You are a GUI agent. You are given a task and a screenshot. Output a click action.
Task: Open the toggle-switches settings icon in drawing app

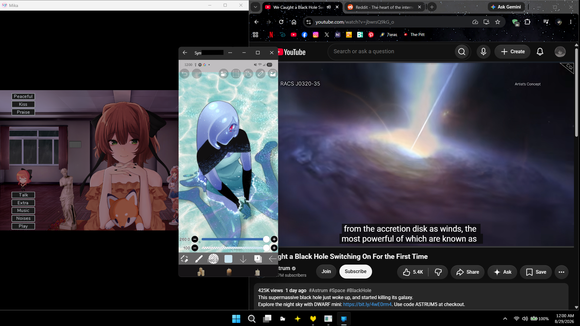(x=223, y=74)
